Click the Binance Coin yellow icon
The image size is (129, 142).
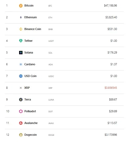(x=21, y=29)
